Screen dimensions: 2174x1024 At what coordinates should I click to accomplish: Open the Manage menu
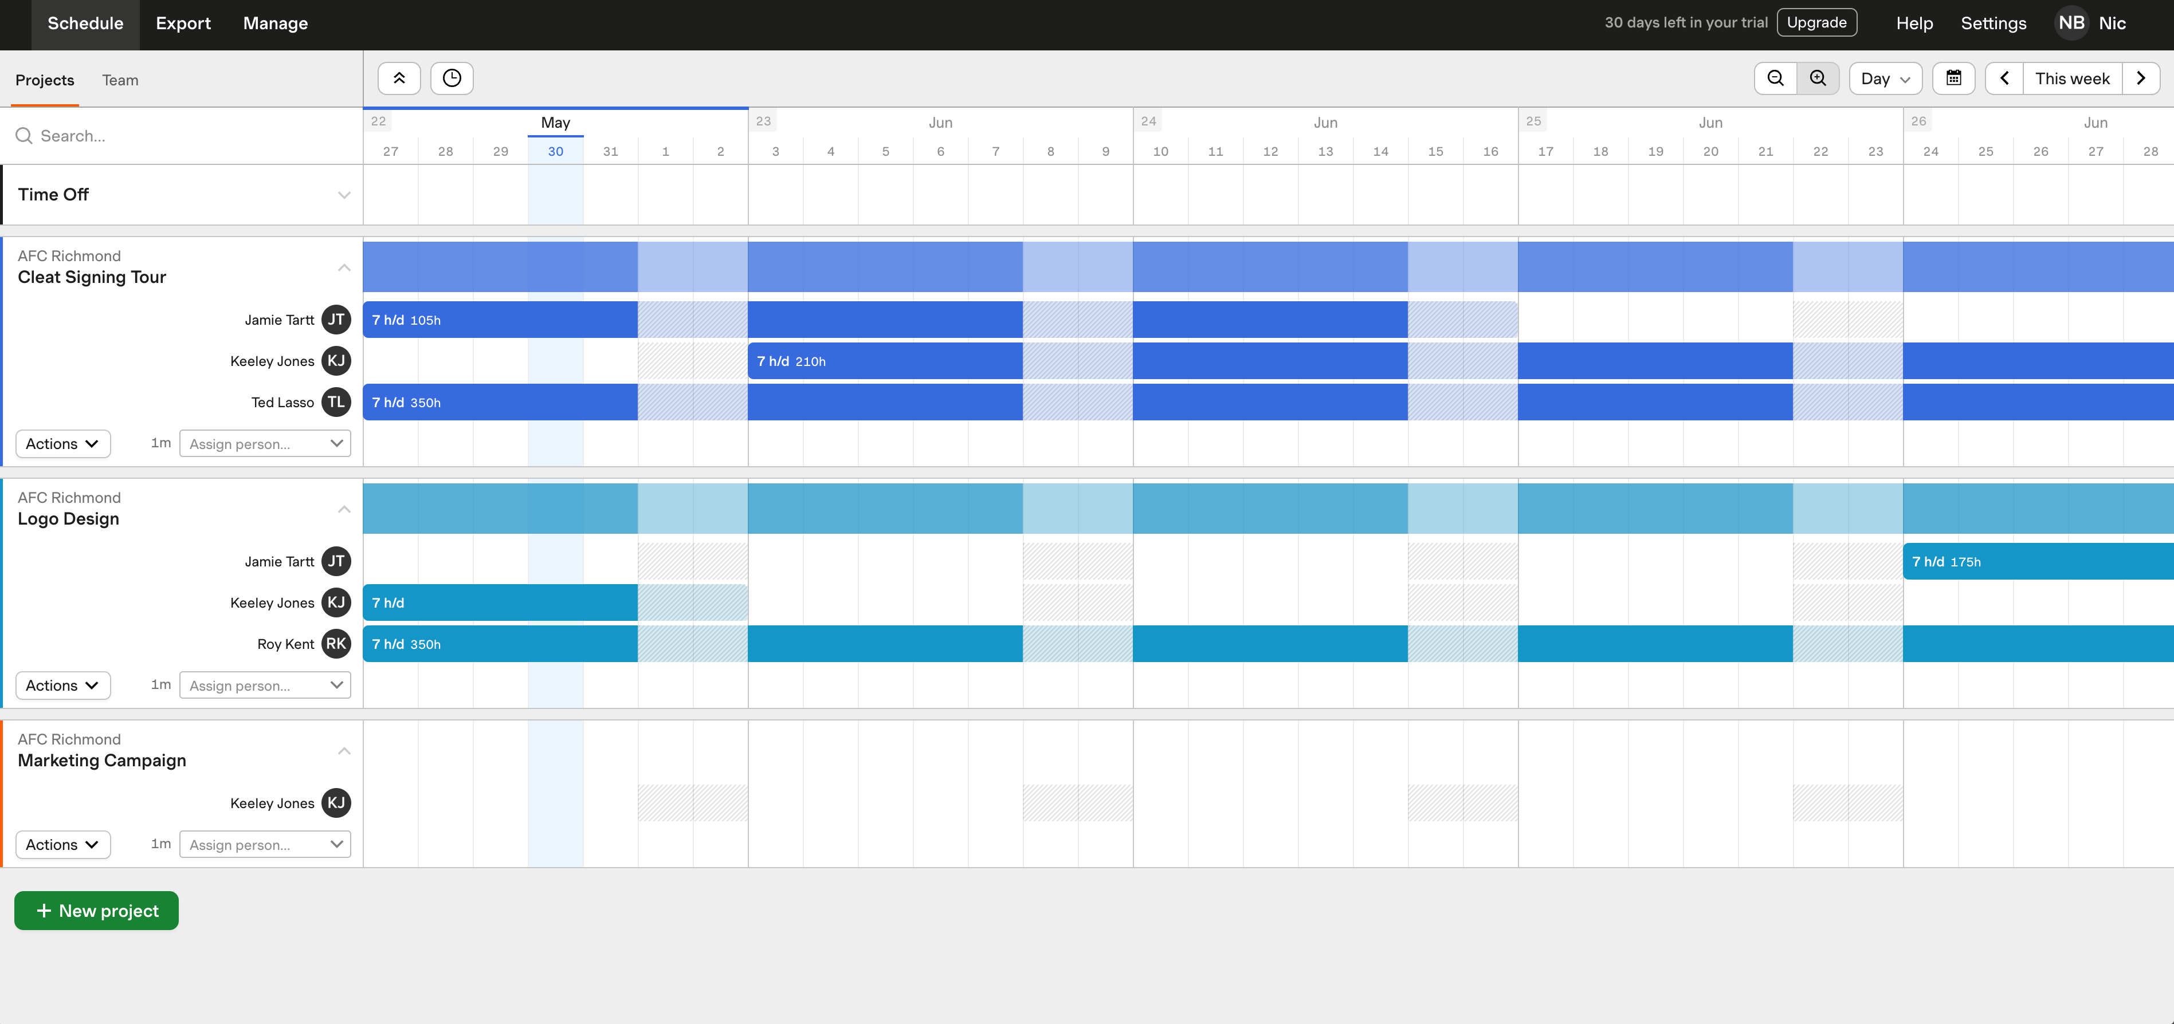275,23
